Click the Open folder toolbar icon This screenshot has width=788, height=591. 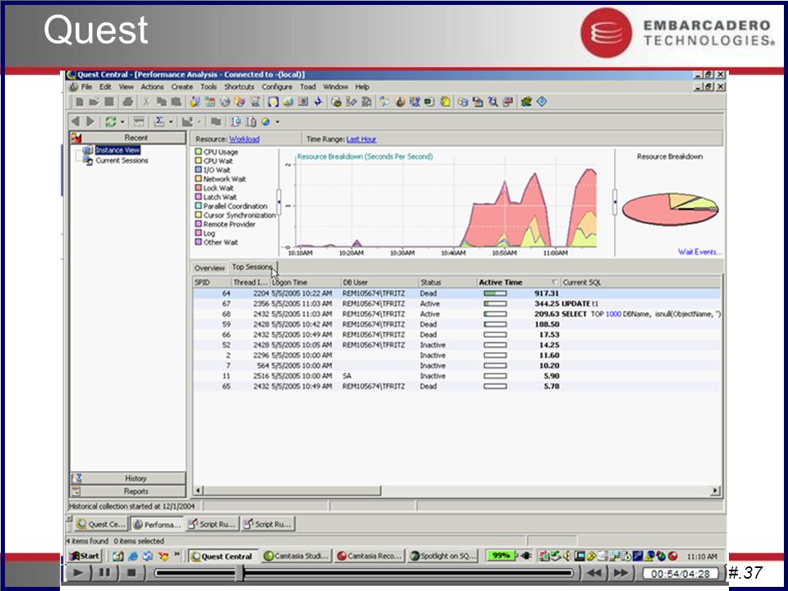tap(94, 102)
